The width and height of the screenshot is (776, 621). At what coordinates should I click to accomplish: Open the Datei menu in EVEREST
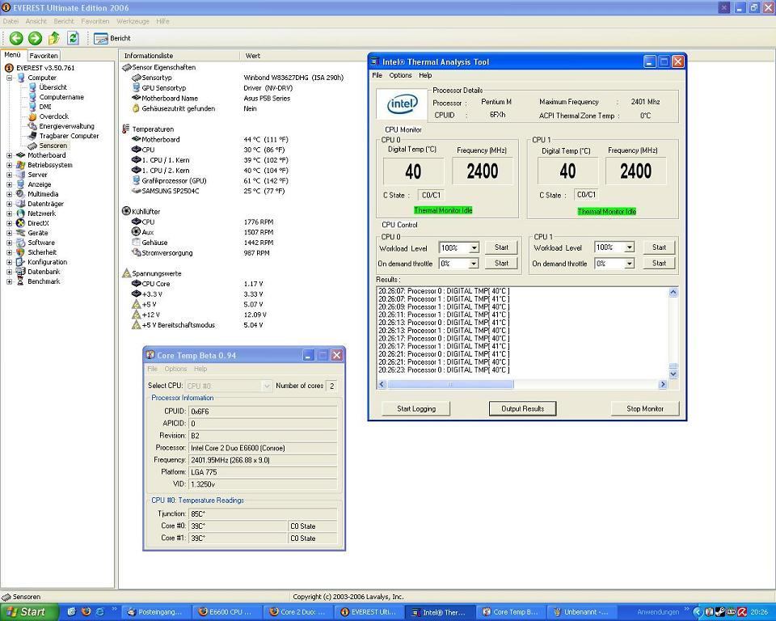tap(11, 21)
